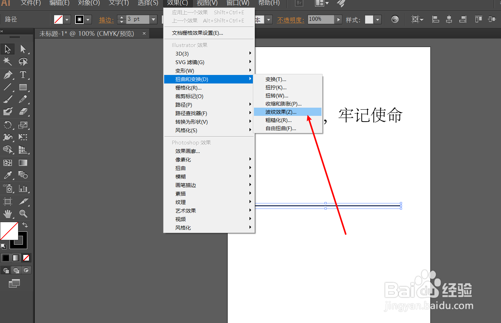Click the fill swatch in control bar

pyautogui.click(x=58, y=19)
